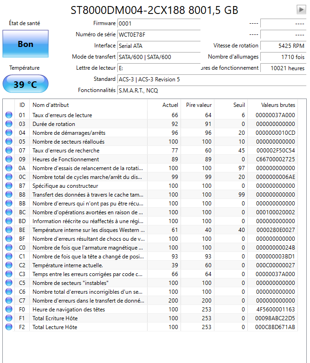Viewport: 310px width, 363px height.
Task: Click status icon for Nombre de secteurs réalloués
Action: point(9,141)
